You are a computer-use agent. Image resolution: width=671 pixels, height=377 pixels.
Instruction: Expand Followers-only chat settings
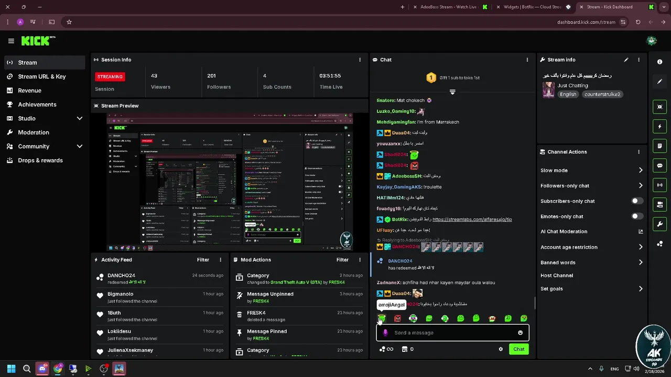coord(592,185)
